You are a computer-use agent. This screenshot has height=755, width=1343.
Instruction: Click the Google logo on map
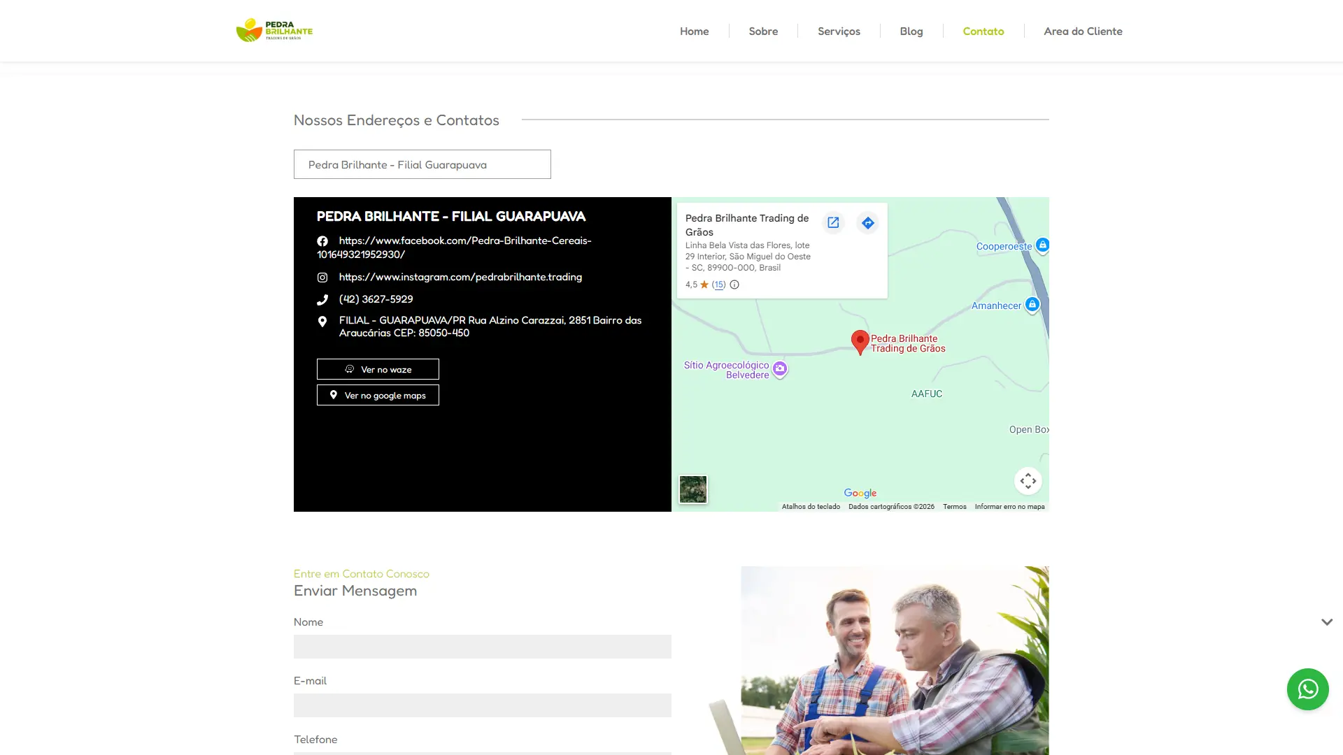[x=860, y=494]
